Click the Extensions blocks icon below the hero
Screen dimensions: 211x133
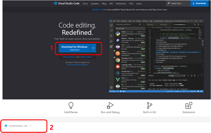pos(189,105)
